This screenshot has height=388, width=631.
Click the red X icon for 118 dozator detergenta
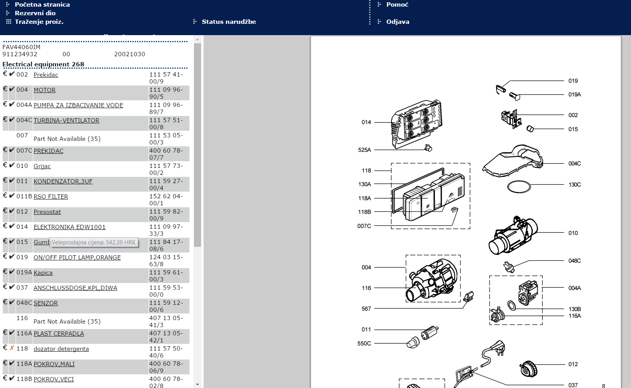pyautogui.click(x=12, y=347)
